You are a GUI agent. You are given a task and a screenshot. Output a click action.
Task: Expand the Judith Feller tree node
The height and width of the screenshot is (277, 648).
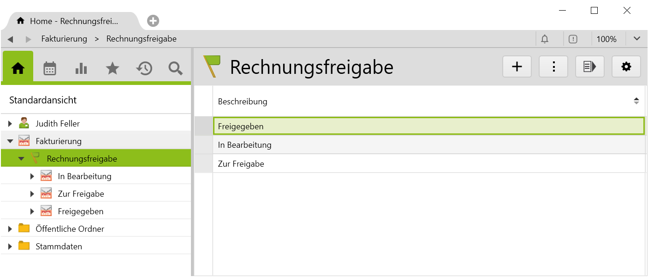[10, 124]
